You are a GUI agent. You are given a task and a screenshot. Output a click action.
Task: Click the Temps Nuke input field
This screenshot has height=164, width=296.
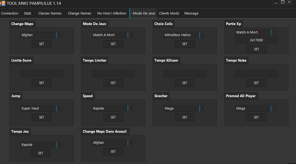point(256,73)
